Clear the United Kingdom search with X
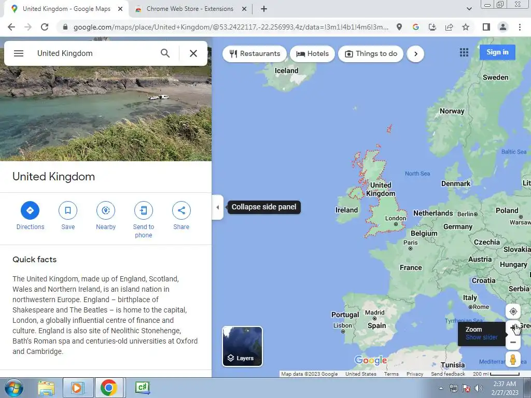Image resolution: width=531 pixels, height=398 pixels. [193, 53]
